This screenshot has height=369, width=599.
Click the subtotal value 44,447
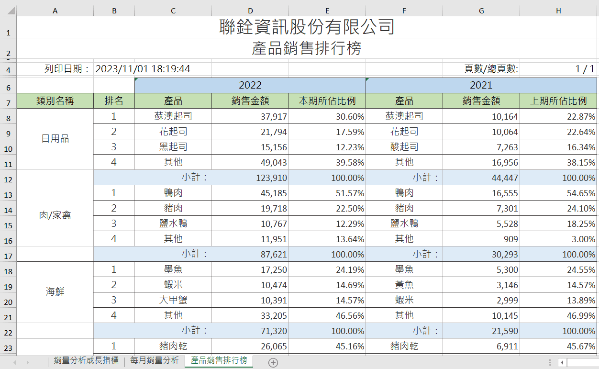(481, 178)
